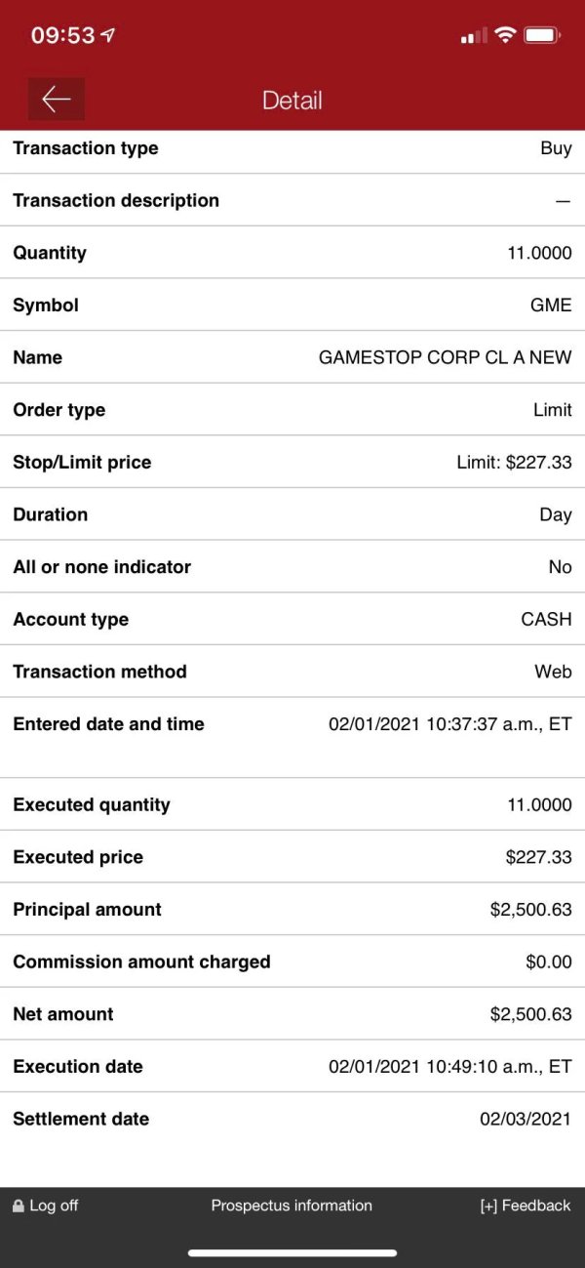Tap the Log off text
This screenshot has height=1268, width=585.
54,1206
